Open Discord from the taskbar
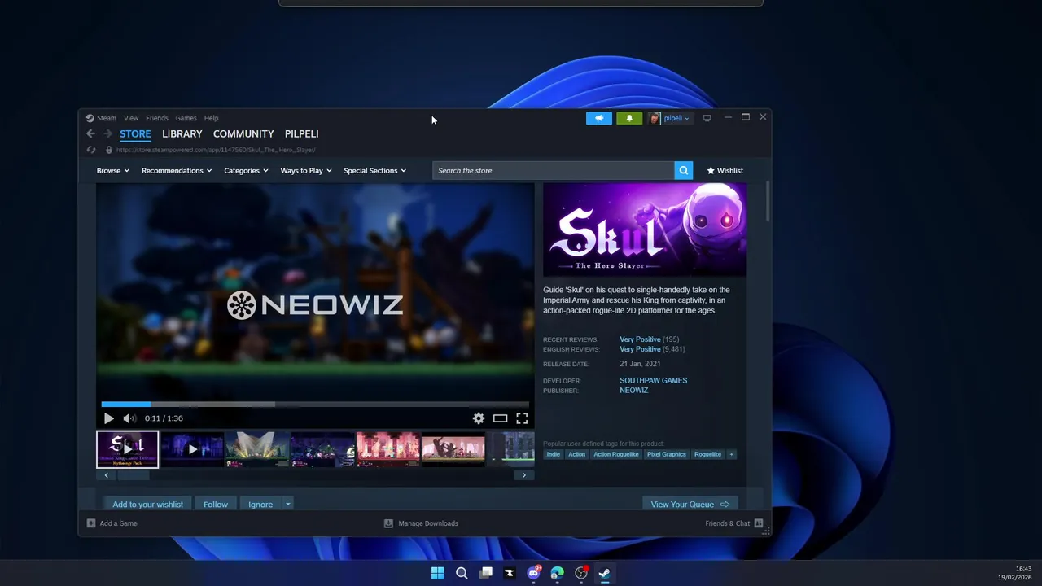1042x586 pixels. pos(534,573)
